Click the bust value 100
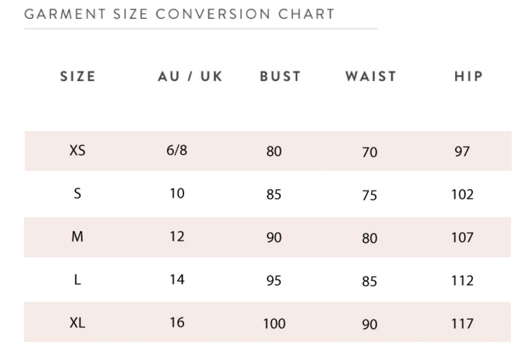This screenshot has width=516, height=348. [274, 323]
